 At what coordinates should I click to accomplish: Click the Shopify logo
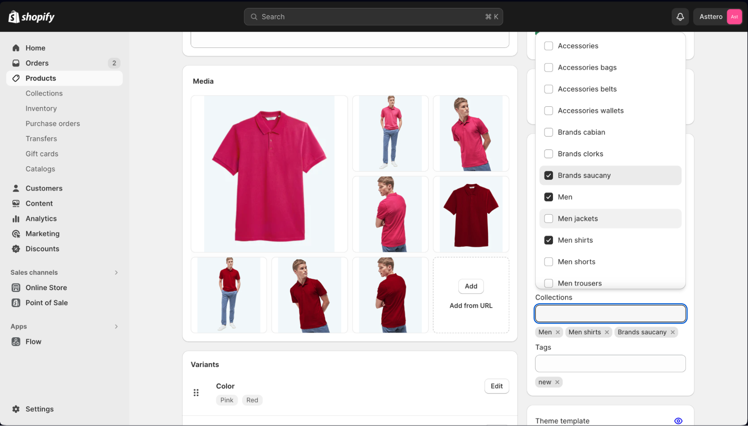click(x=31, y=17)
